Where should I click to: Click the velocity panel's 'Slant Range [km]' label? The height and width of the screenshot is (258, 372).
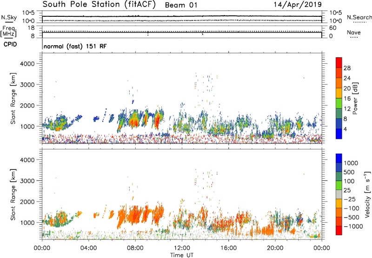[13, 194]
